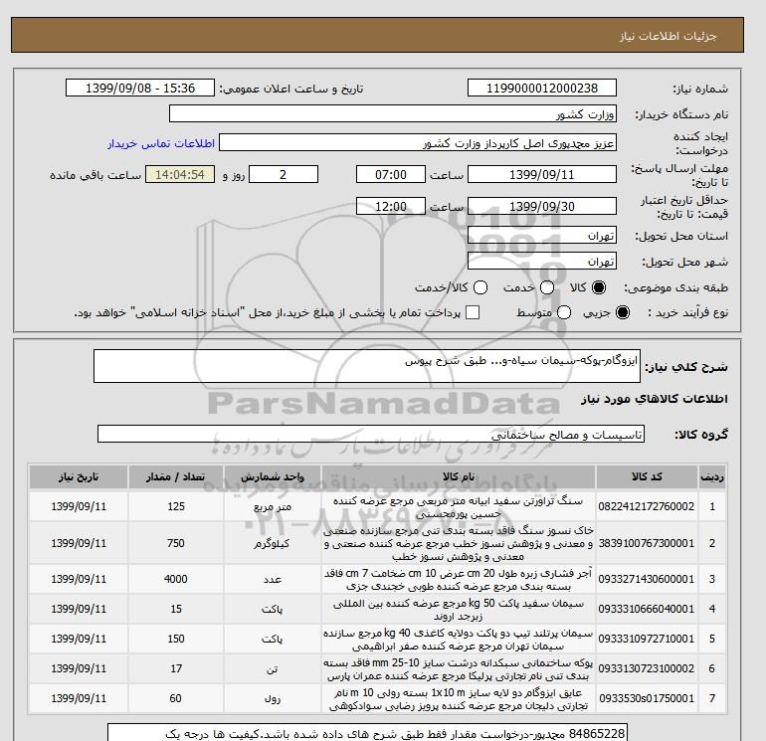Click the سیمان پرتلند تیپ دو item
The image size is (766, 741).
coord(459,639)
